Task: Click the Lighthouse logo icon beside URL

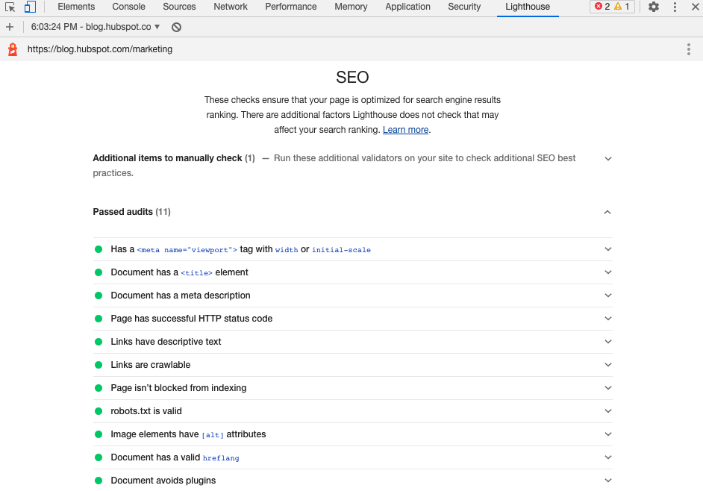Action: (12, 49)
